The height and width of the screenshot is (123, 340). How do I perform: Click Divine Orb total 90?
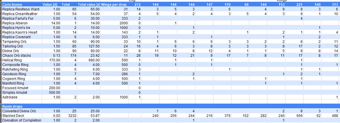(75, 51)
